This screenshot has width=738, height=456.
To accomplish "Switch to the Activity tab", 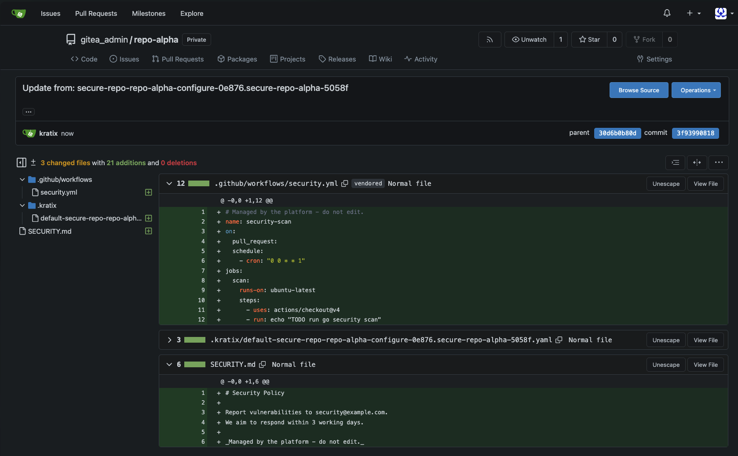I will (421, 59).
